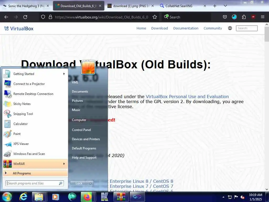
Task: Open the VirtualBox account user icon
Action: click(x=230, y=28)
